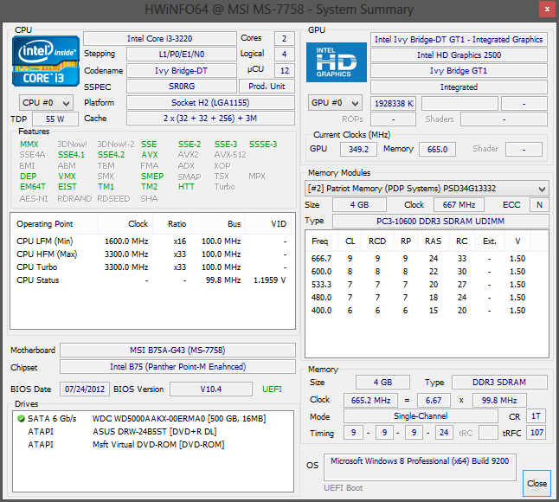The height and width of the screenshot is (502, 559).
Task: Select the CPU Turbo row
Action: (x=151, y=267)
